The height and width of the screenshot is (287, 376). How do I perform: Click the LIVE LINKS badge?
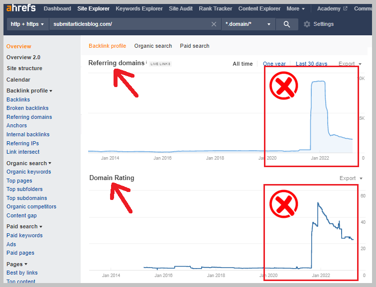pyautogui.click(x=160, y=64)
